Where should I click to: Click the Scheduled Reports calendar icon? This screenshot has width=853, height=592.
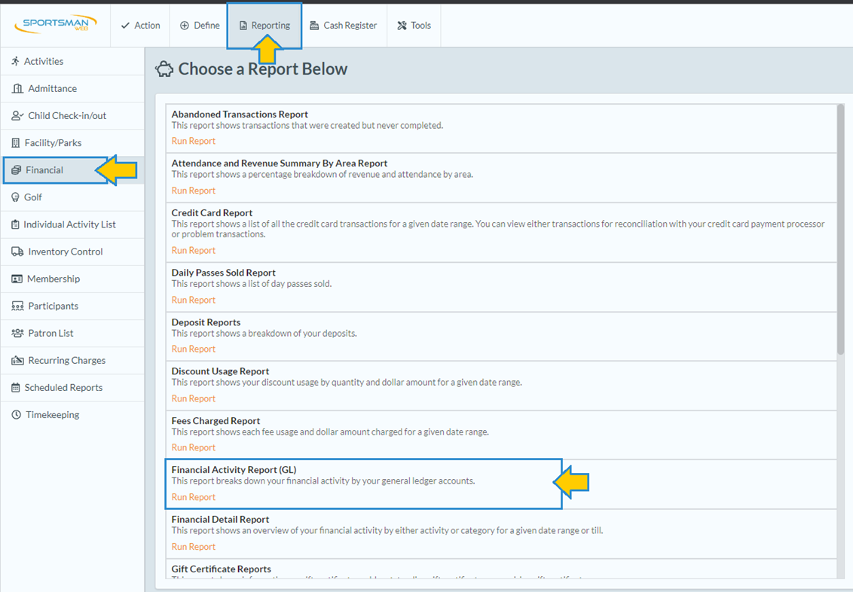(x=16, y=388)
